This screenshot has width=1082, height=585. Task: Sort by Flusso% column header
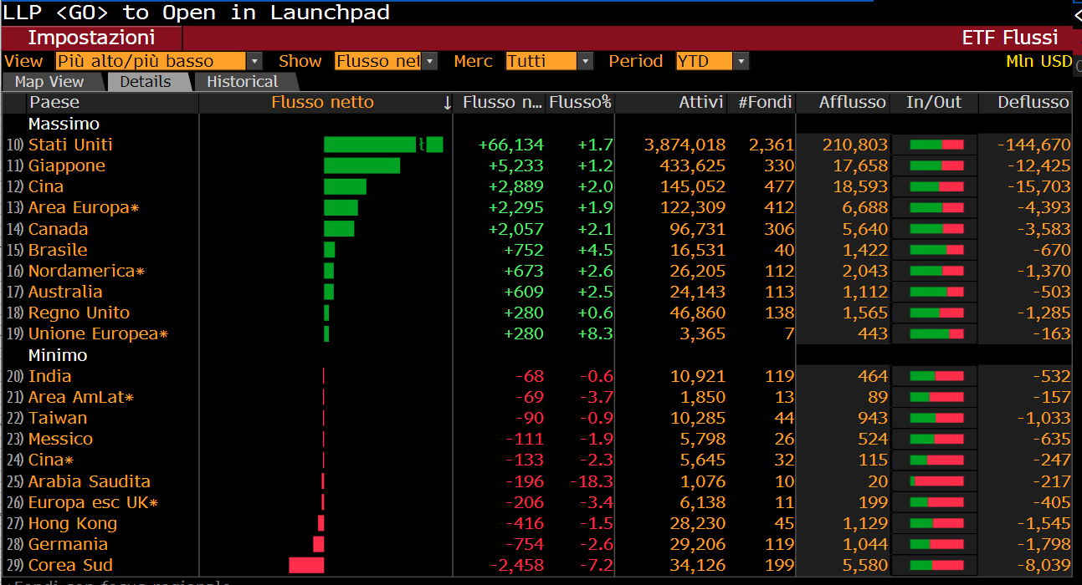[581, 102]
